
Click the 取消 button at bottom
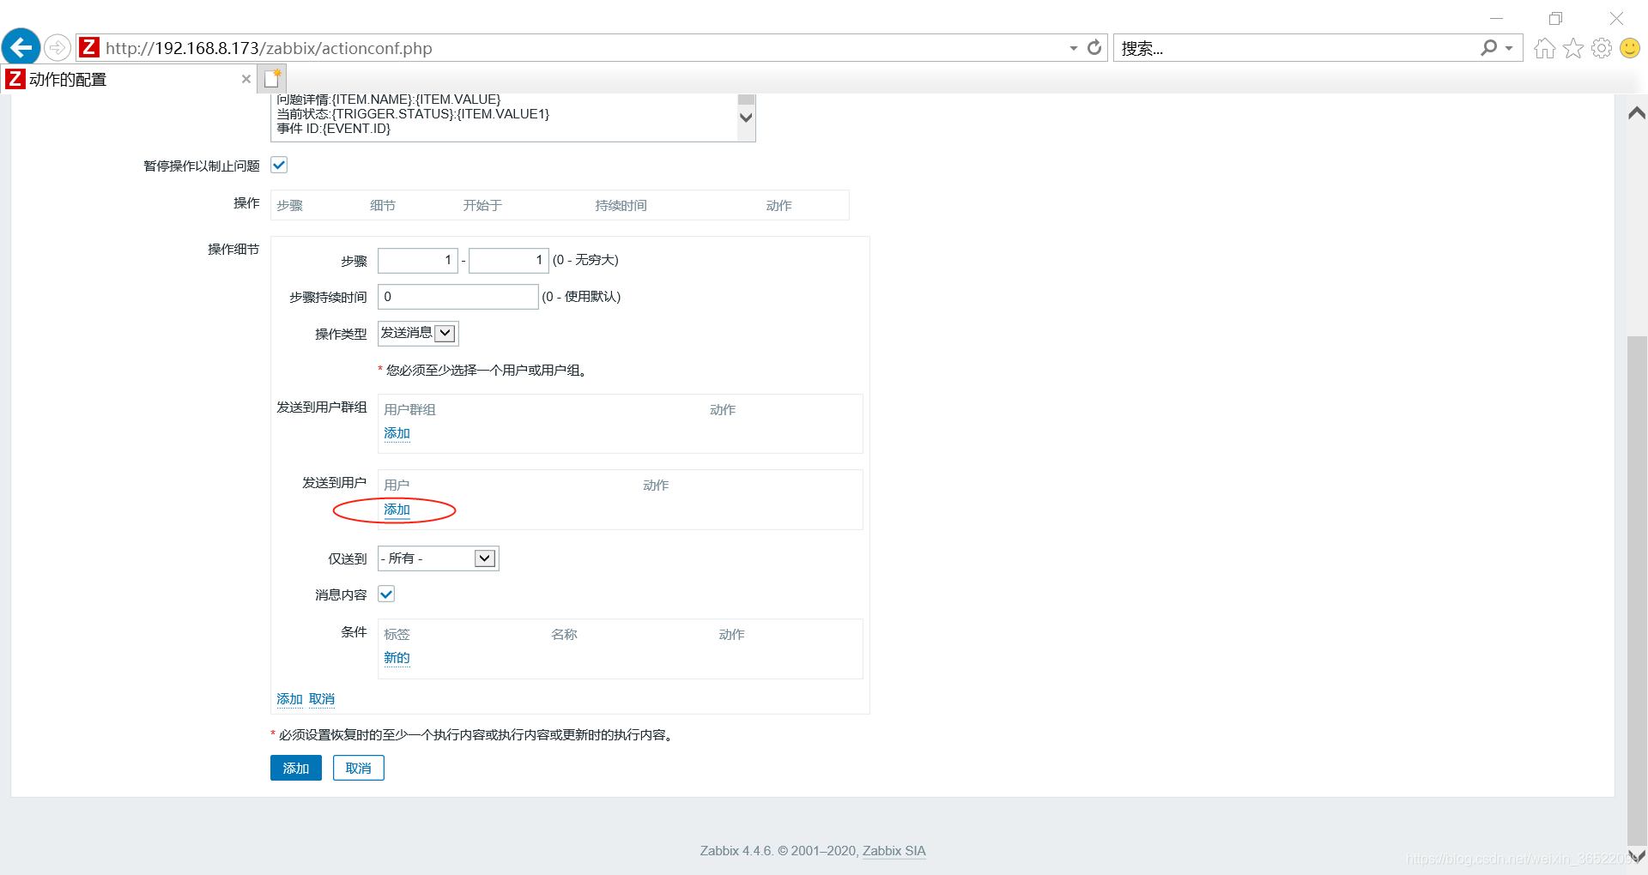[x=359, y=768]
